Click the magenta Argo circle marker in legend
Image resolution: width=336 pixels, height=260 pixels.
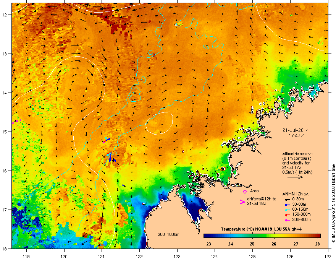pos(245,192)
